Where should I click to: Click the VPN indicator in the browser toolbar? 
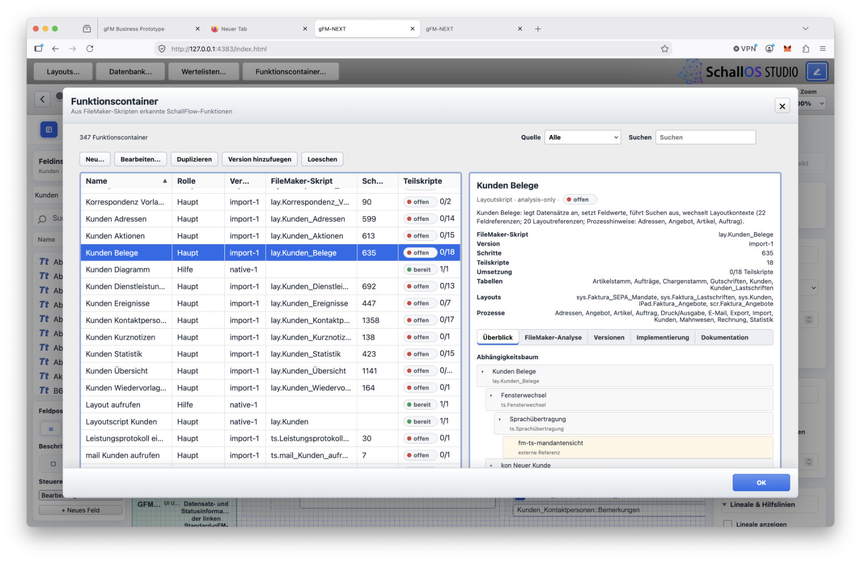coord(745,48)
